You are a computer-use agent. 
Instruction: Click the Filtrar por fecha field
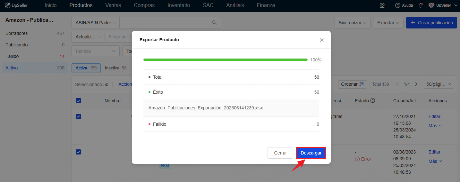(119, 37)
